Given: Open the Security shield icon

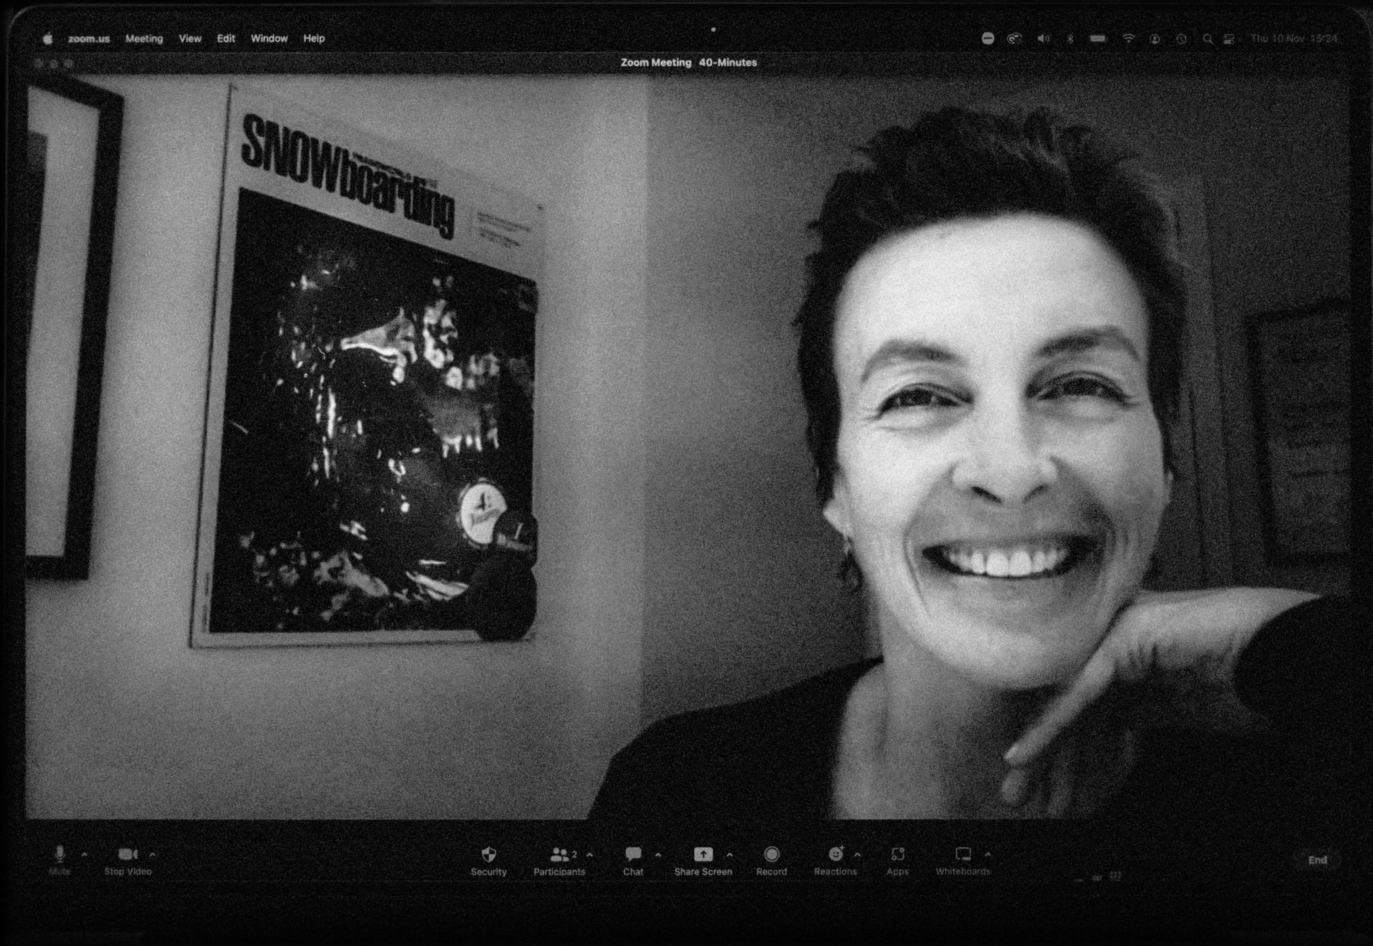Looking at the screenshot, I should (488, 855).
